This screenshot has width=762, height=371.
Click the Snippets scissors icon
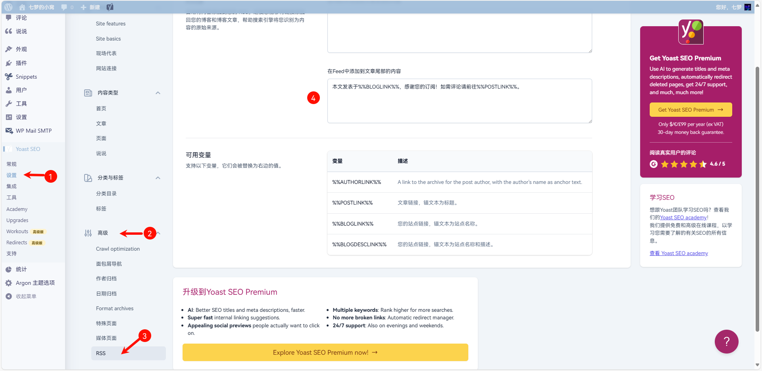tap(9, 77)
